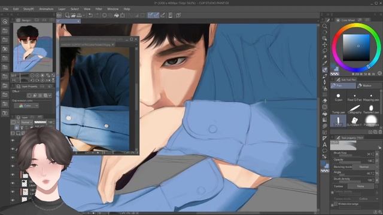The image size is (383, 215).
Task: Toggle snap to ruler in command bar
Action: pos(150,16)
